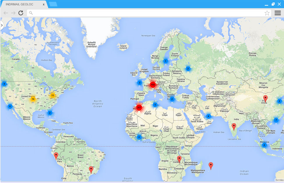This screenshot has width=284, height=183.
Task: Open the blue 4 cluster in West Africa
Action: point(139,137)
